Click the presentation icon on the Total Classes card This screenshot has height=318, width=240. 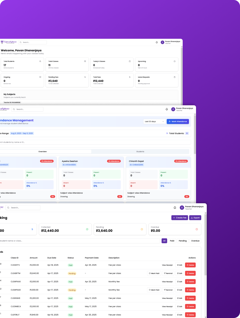(85, 61)
